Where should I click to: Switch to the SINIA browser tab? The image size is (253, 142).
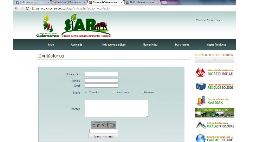(142, 2)
